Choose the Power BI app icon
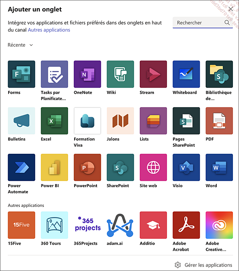239x271 pixels. (54, 168)
